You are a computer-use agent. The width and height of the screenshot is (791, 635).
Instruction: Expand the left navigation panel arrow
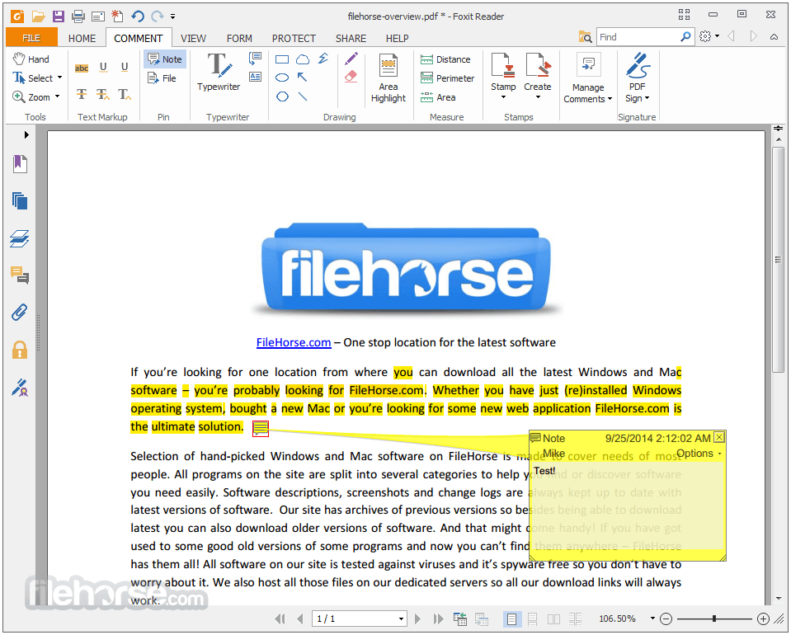26,134
